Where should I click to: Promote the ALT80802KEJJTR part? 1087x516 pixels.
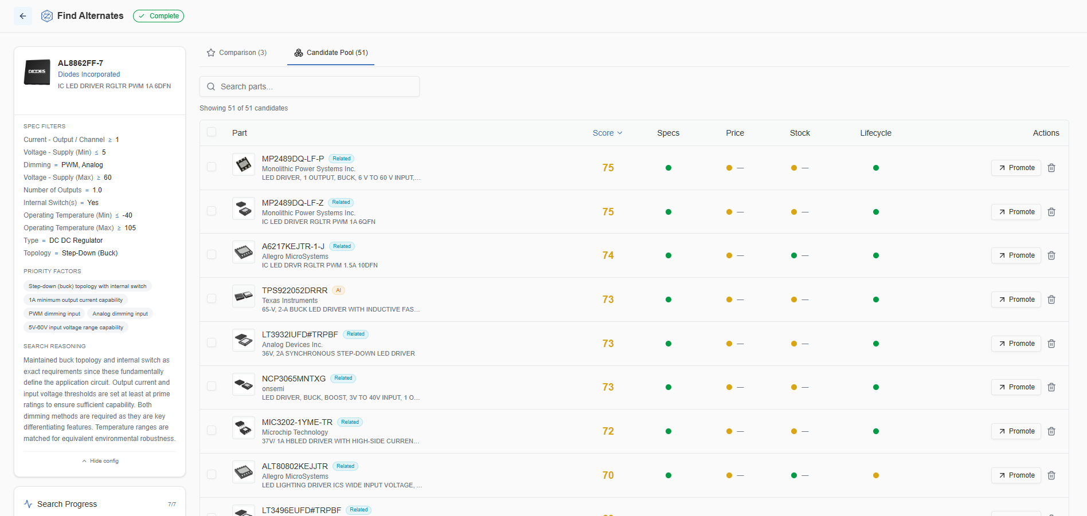(1016, 475)
